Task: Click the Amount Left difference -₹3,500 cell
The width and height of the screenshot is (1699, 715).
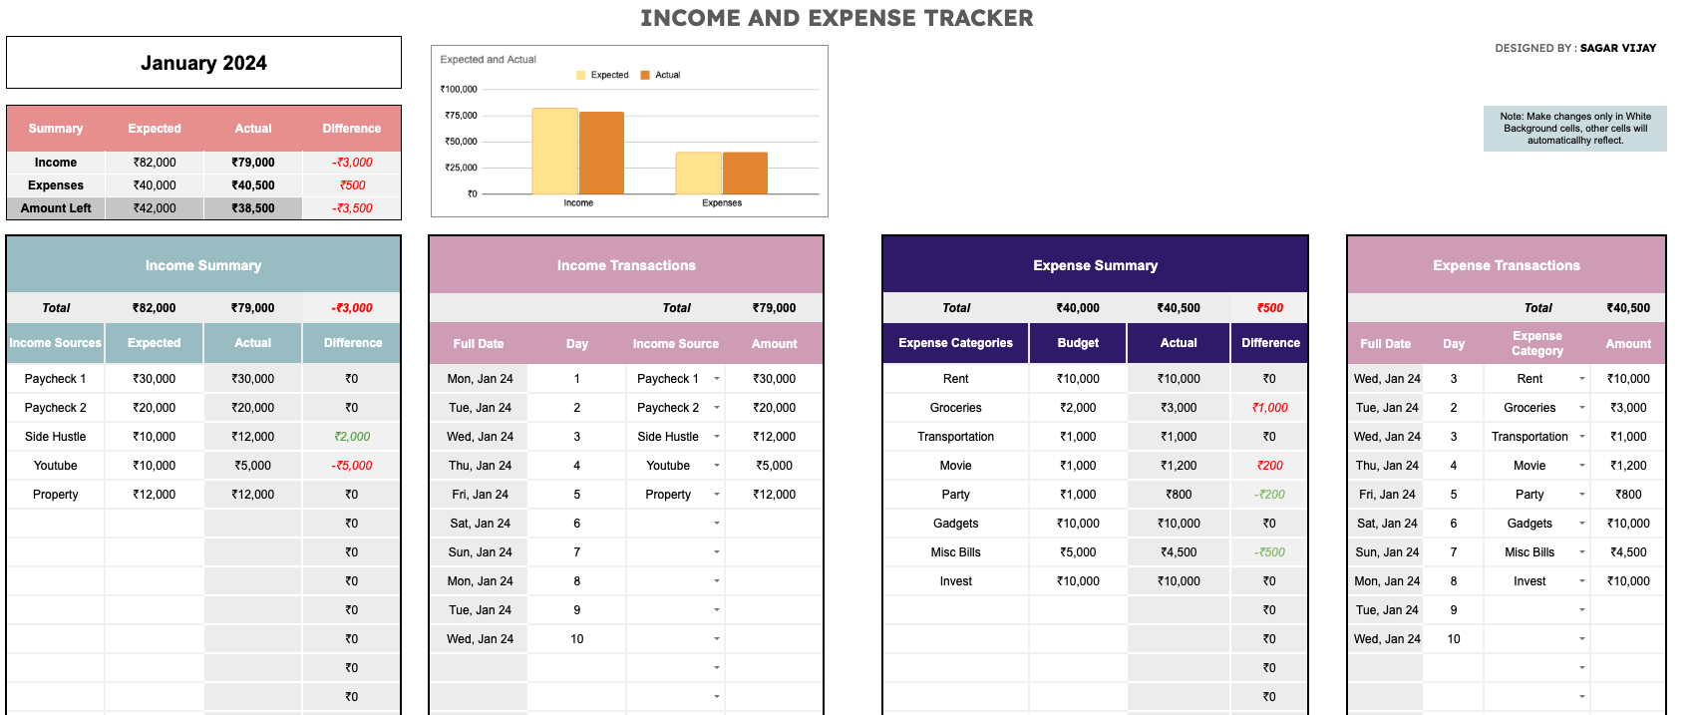Action: 352,208
